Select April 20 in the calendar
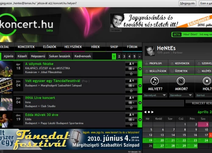The height and width of the screenshot is (153, 212). pos(159,140)
